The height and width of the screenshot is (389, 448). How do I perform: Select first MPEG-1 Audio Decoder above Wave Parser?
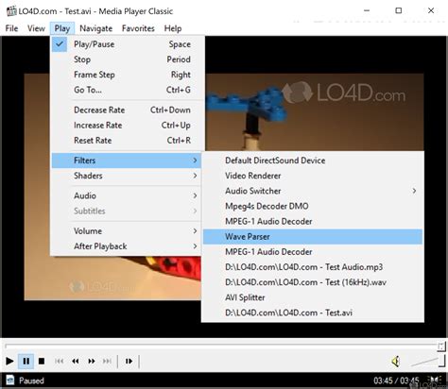click(x=313, y=221)
